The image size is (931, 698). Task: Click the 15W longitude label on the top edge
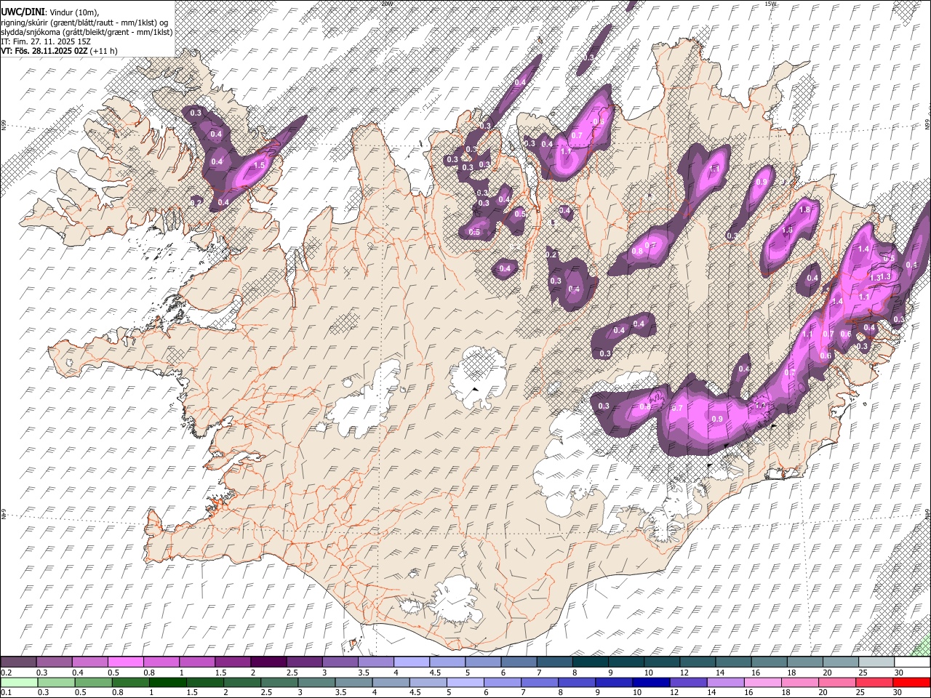pyautogui.click(x=770, y=4)
